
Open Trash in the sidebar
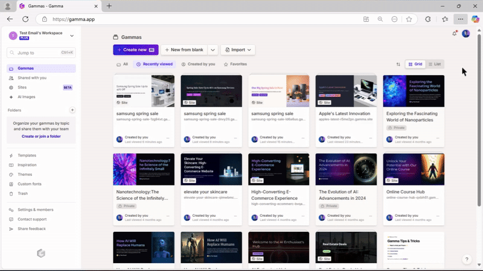click(x=22, y=193)
